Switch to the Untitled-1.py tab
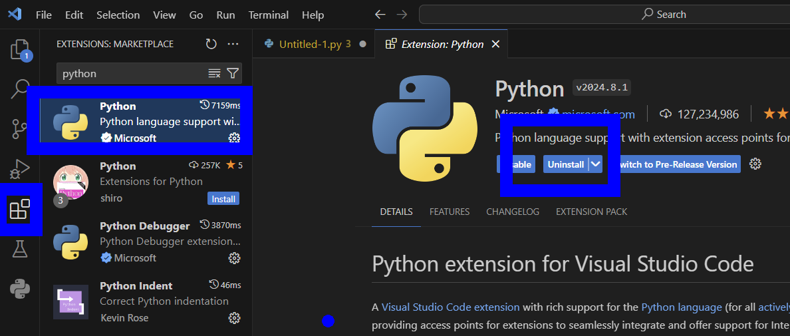The image size is (790, 336). (x=313, y=45)
